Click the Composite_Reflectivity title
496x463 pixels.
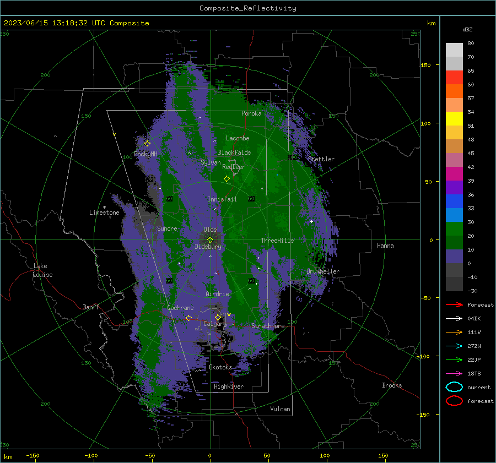248,8
